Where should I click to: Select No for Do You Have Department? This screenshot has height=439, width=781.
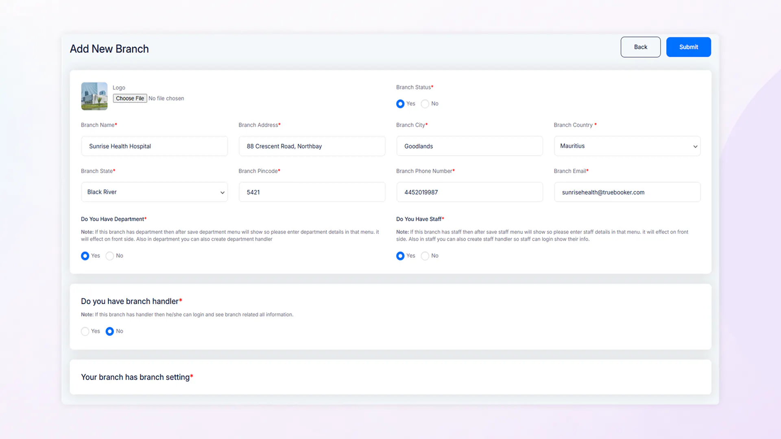pyautogui.click(x=110, y=256)
